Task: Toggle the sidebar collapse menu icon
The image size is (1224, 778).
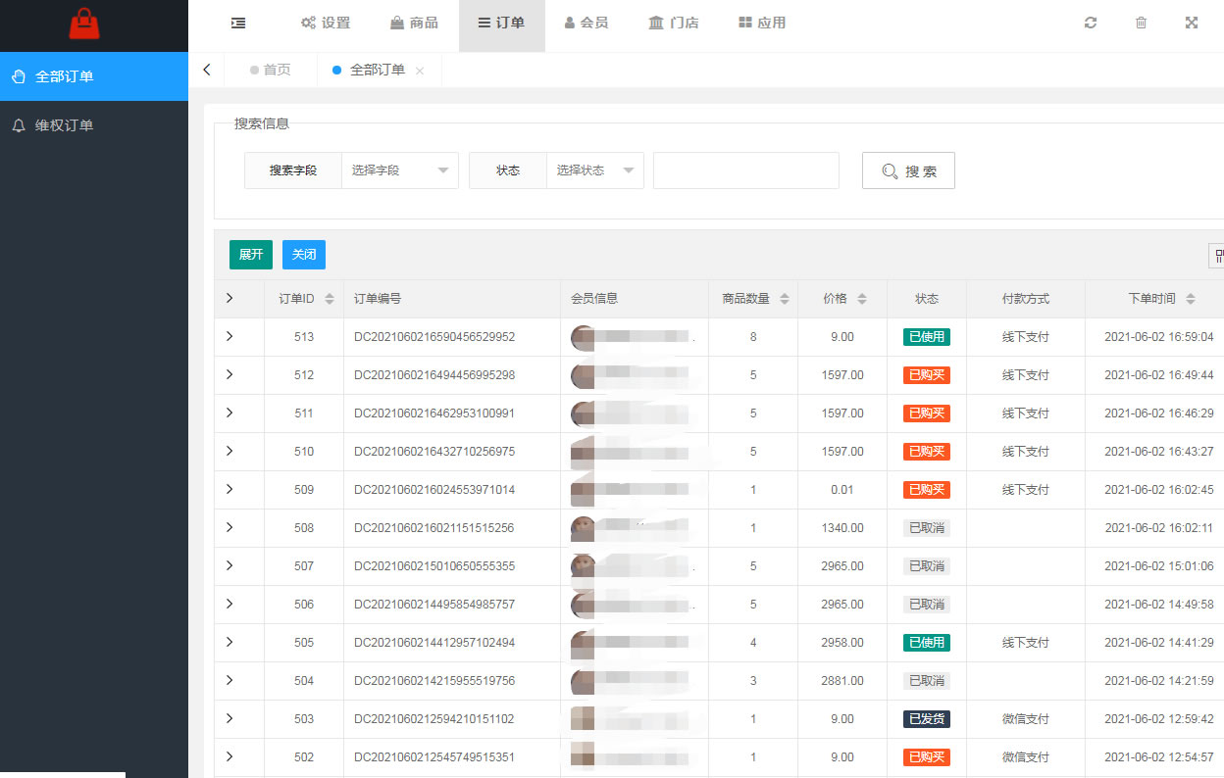Action: click(238, 23)
